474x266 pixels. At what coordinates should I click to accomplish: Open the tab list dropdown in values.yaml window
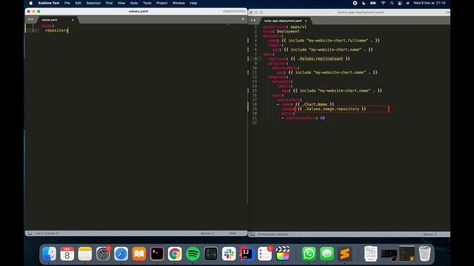click(x=243, y=19)
